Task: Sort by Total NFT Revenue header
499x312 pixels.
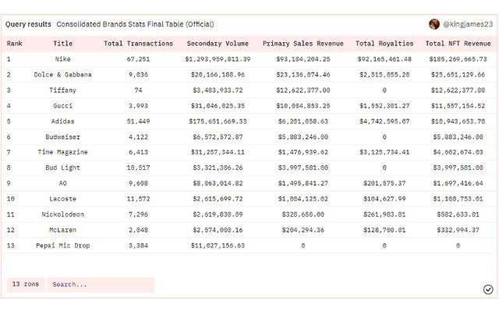Action: [458, 44]
